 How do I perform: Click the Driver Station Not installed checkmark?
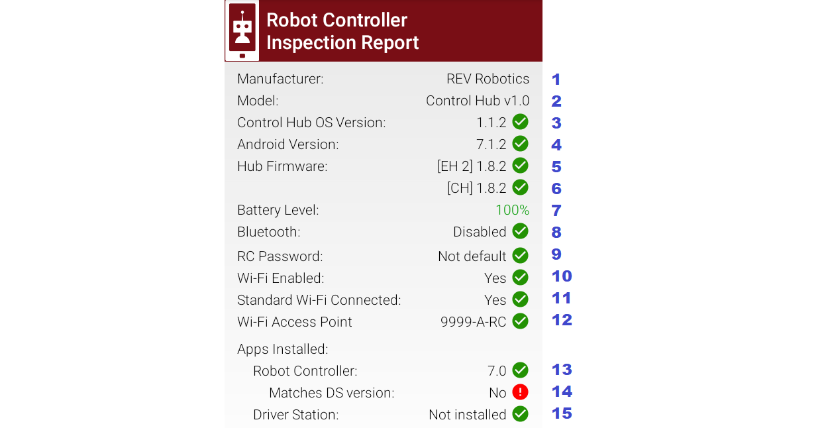coord(520,414)
